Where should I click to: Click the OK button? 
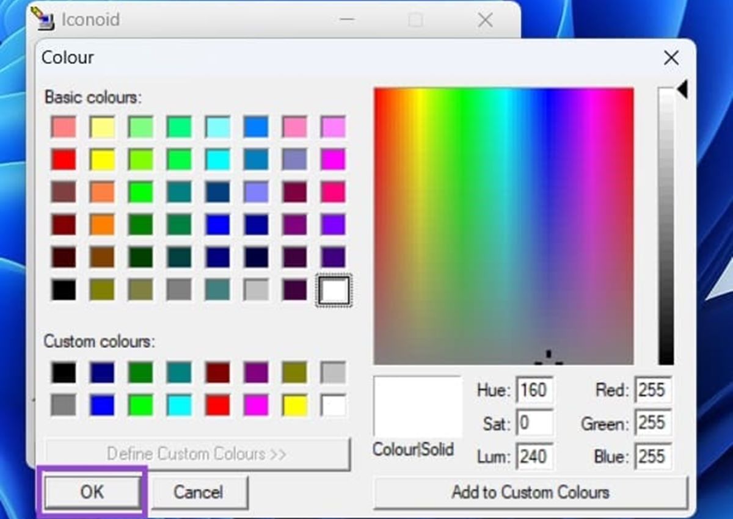(92, 492)
